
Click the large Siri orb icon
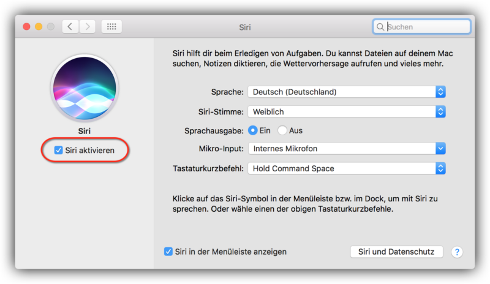(85, 88)
